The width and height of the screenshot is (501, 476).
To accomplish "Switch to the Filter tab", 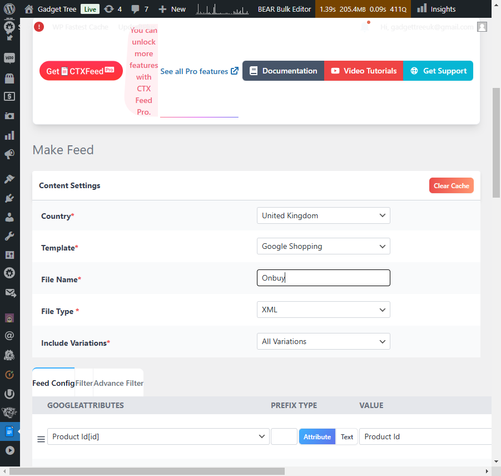I will point(84,383).
